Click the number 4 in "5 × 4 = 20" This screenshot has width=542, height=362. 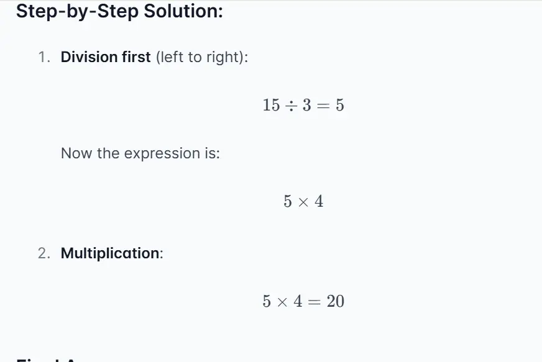pyautogui.click(x=298, y=302)
